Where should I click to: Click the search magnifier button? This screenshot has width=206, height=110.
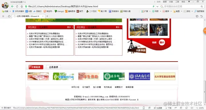click(202, 6)
